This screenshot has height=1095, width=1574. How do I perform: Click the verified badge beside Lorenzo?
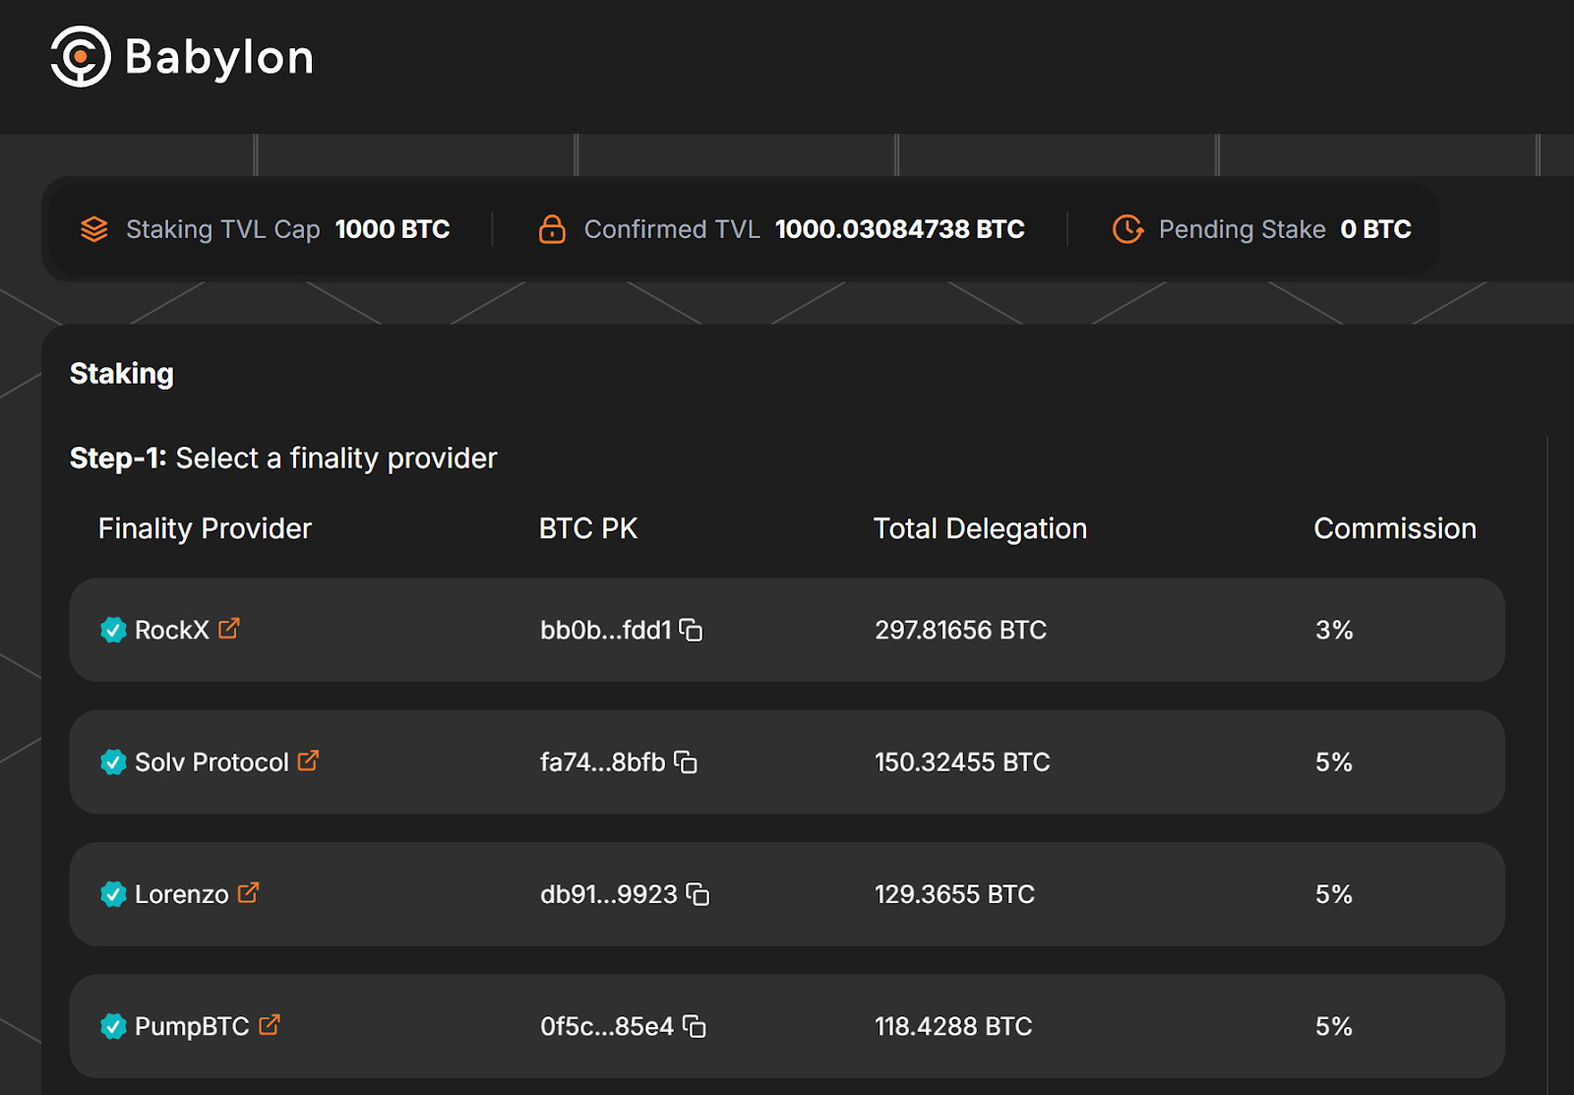[112, 894]
